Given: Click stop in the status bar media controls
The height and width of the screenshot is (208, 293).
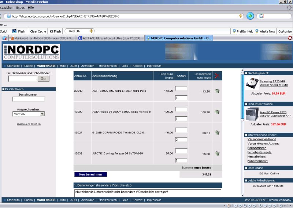Looking at the screenshot, I should (x=249, y=205).
